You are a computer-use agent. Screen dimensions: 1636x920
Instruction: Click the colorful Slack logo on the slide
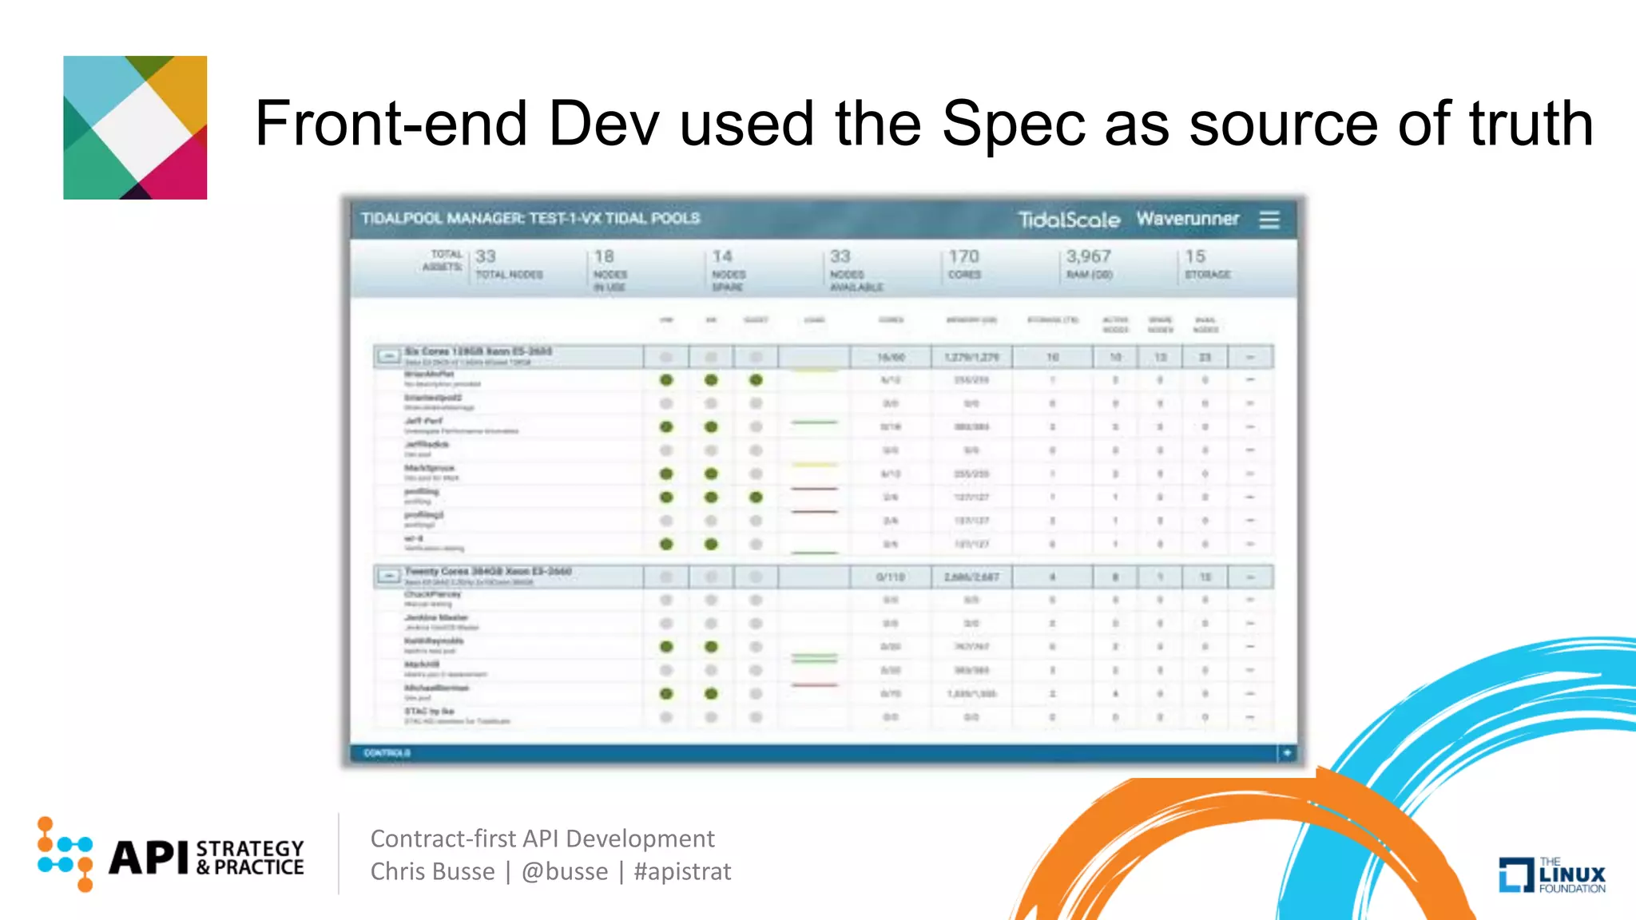pyautogui.click(x=135, y=128)
